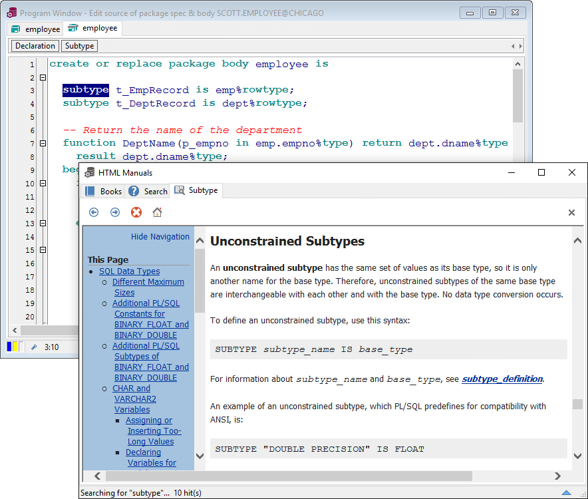Click the wrench icon in the Program Window status bar
Screen dimensions: 588x499
(x=34, y=347)
